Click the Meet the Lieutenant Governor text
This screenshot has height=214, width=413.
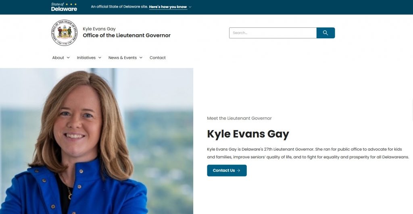(x=239, y=118)
